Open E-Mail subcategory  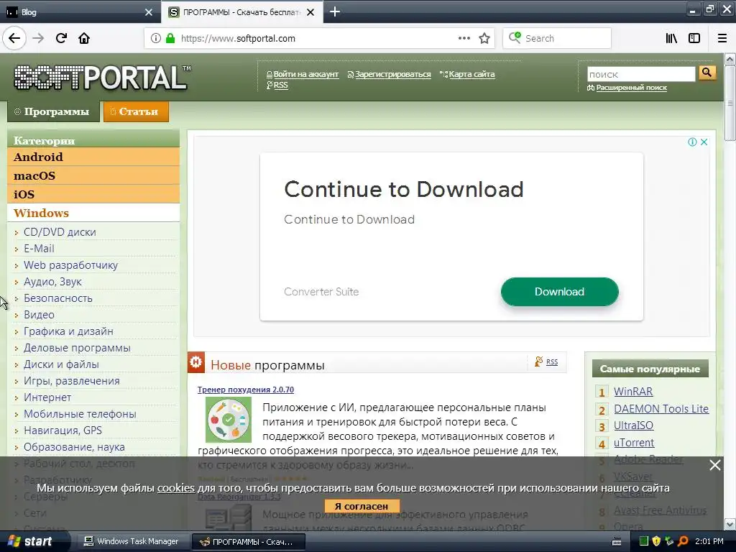tap(39, 249)
